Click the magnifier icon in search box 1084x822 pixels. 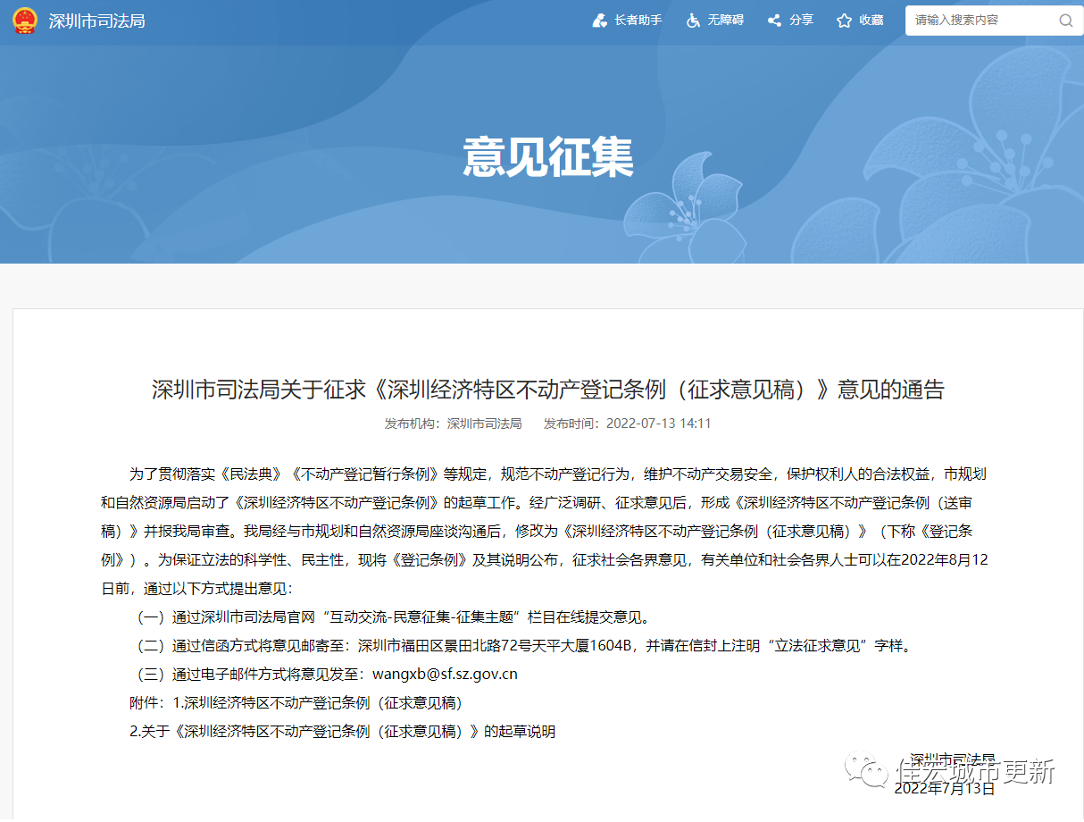point(1065,21)
